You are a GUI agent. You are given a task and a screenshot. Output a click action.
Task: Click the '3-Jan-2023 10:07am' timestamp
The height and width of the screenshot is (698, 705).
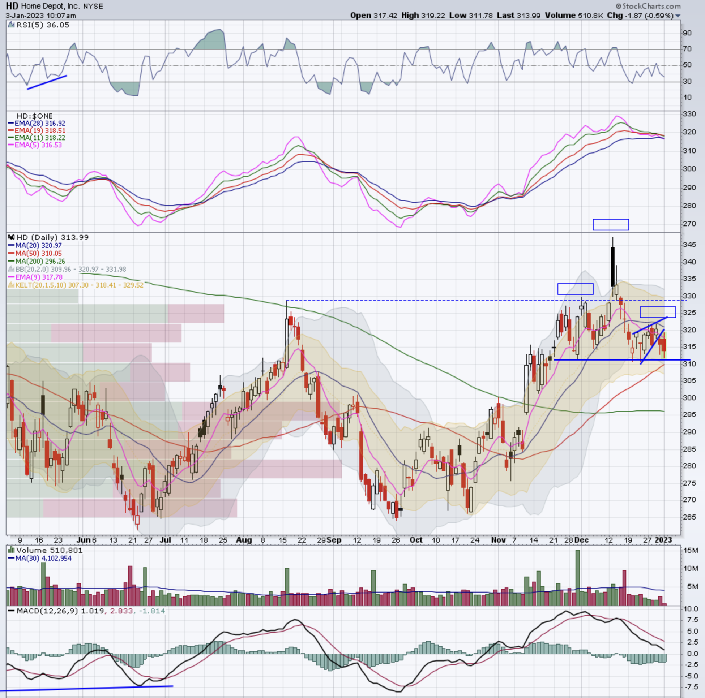point(41,16)
